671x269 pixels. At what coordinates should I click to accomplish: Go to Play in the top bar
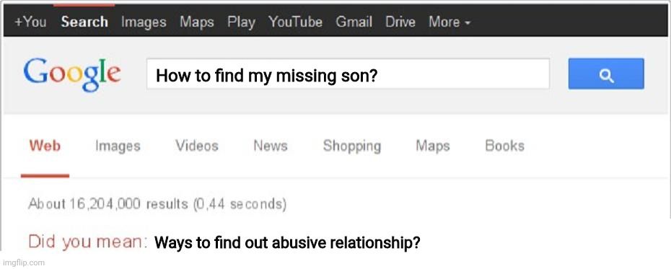(242, 22)
